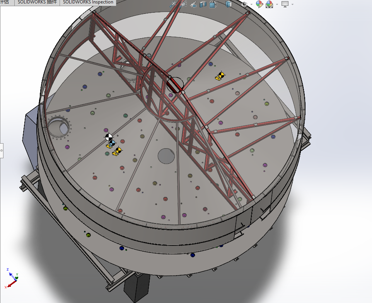Expand the Apply Scene dropdown arrow
Image resolution: width=372 pixels, height=303 pixels.
(276, 5)
